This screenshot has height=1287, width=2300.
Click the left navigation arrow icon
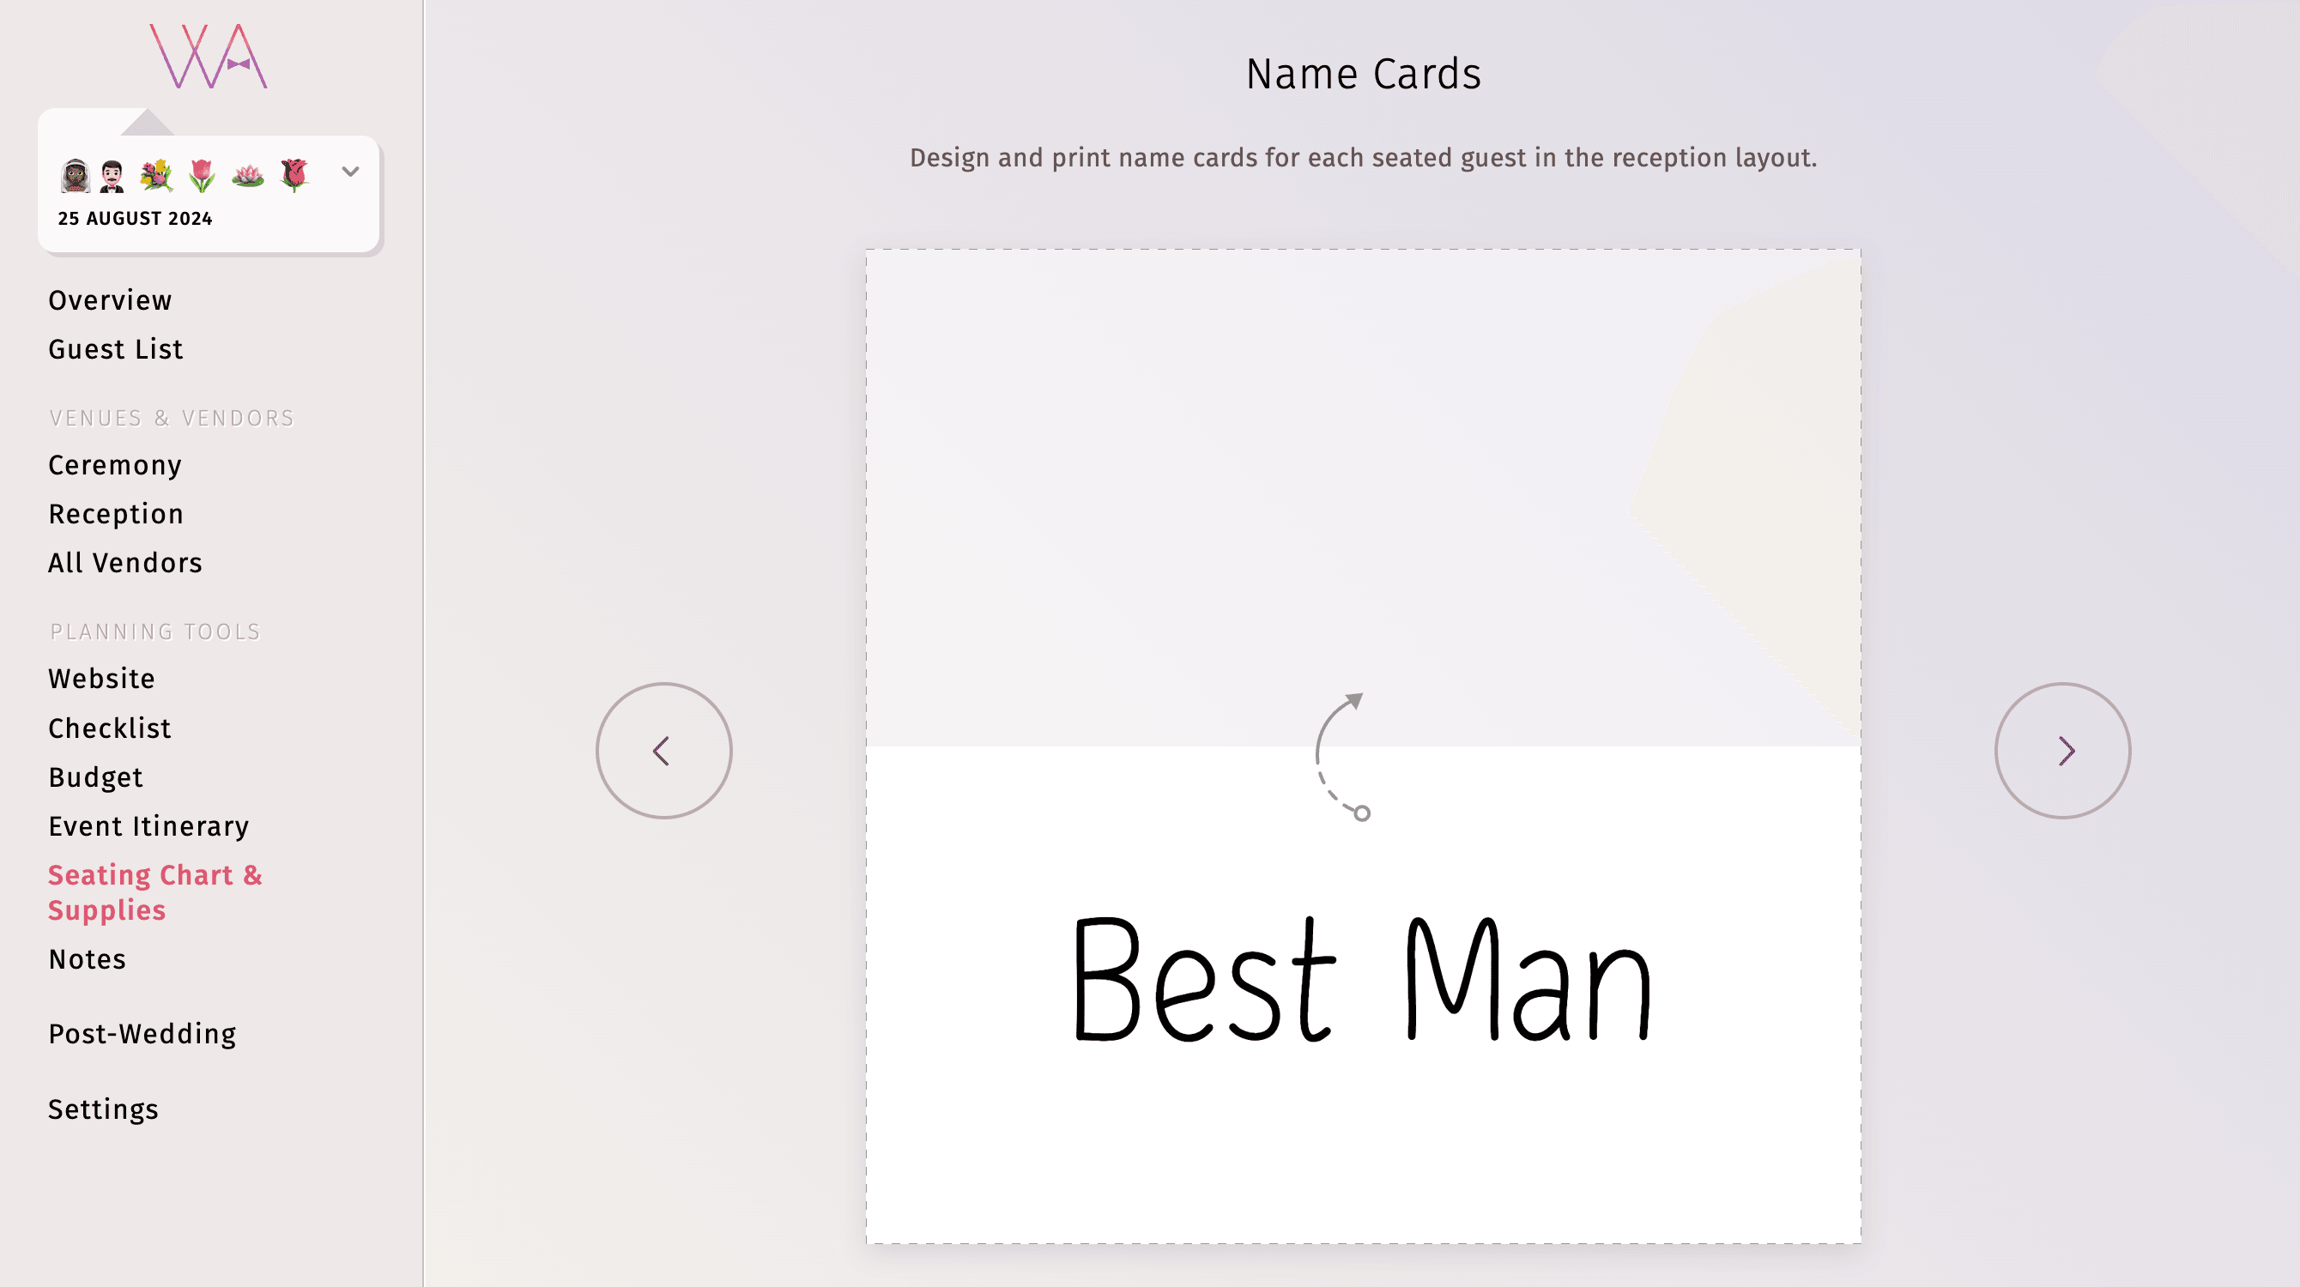pos(663,750)
